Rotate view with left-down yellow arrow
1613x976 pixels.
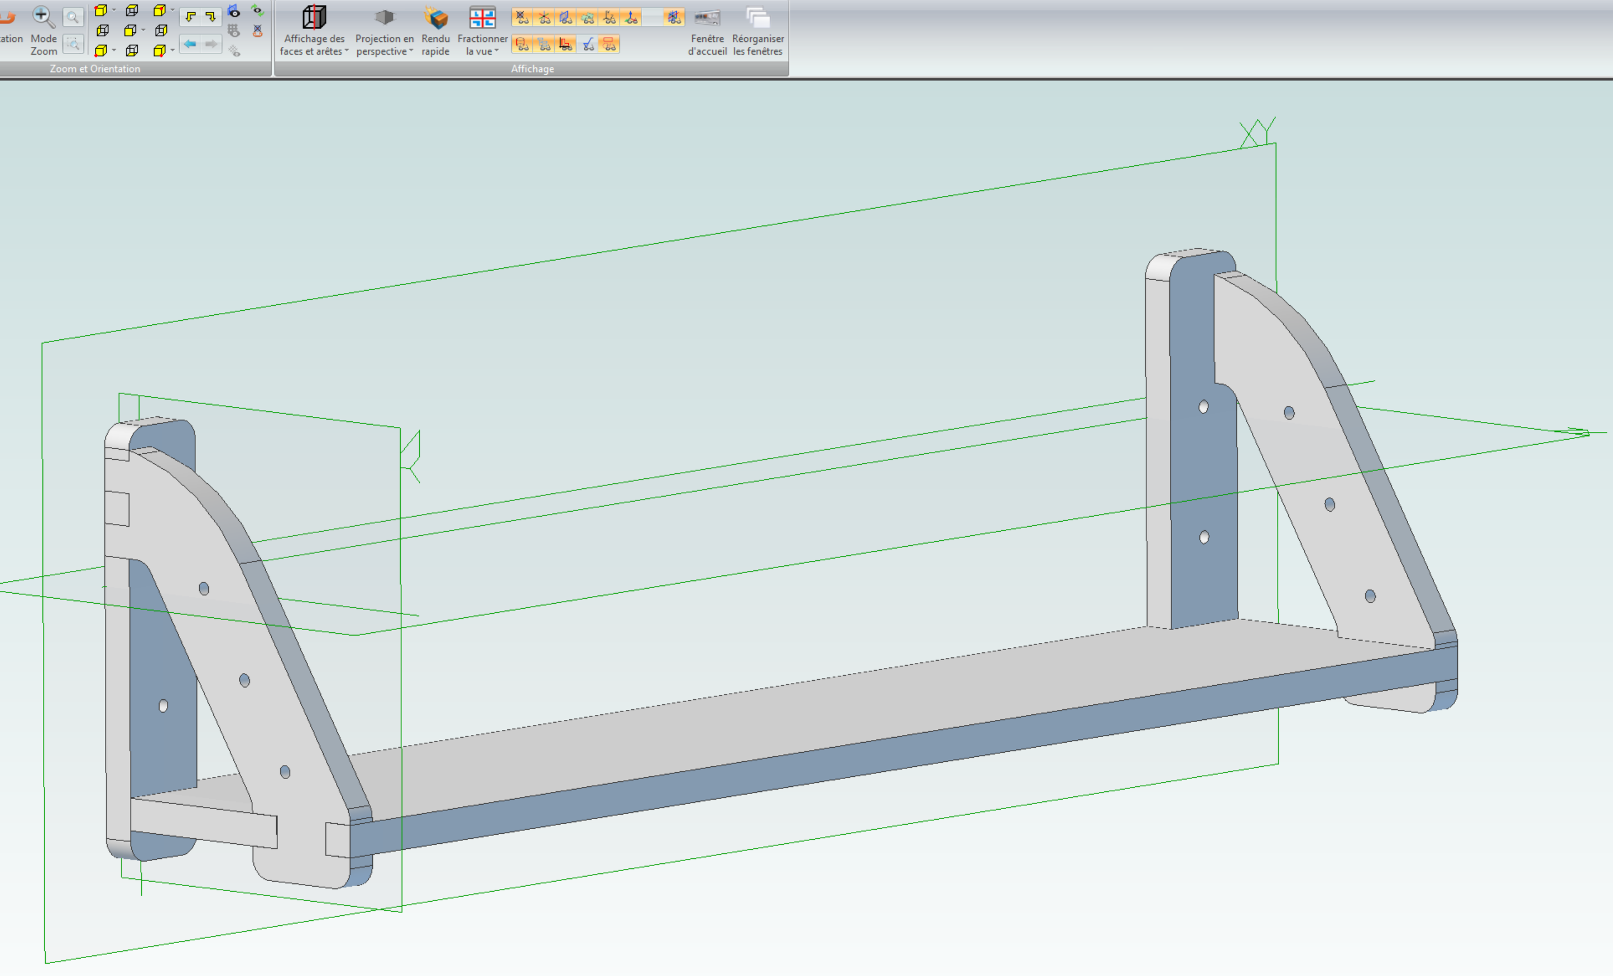coord(190,16)
